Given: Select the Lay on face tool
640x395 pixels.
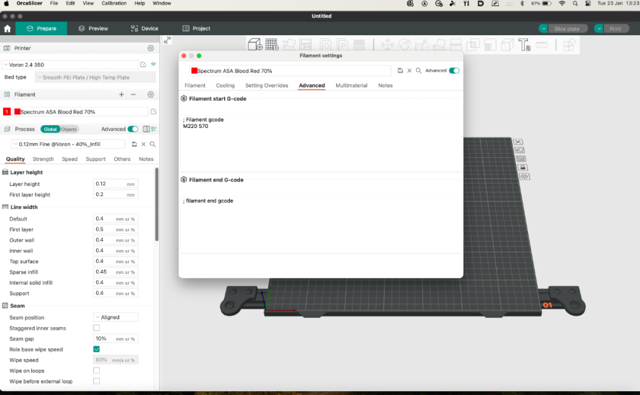Looking at the screenshot, I should 439,45.
